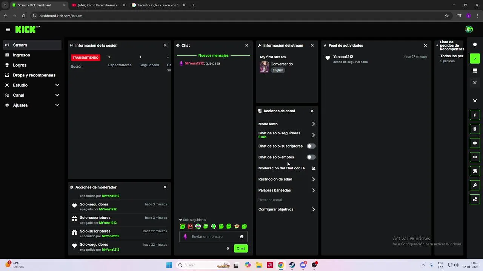
Task: Open Windows Start menu
Action: [169, 265]
